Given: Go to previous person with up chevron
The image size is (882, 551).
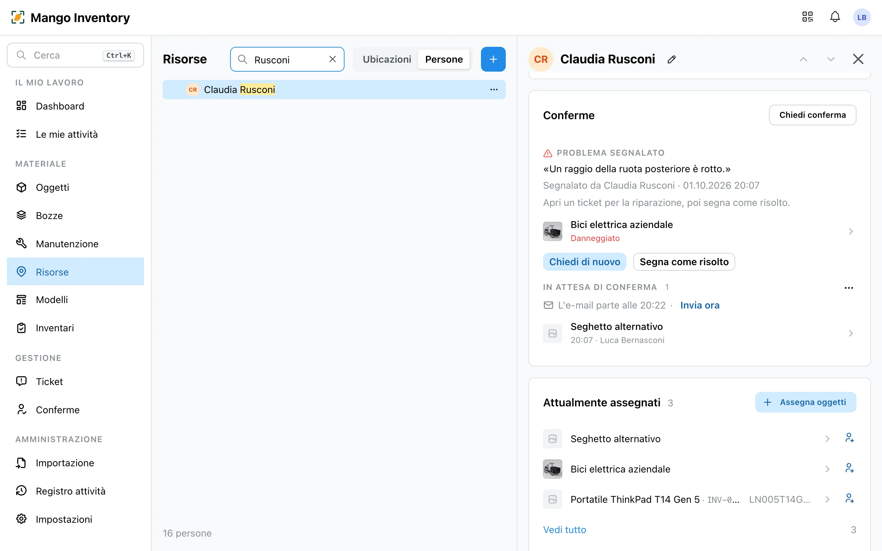Looking at the screenshot, I should [x=803, y=59].
